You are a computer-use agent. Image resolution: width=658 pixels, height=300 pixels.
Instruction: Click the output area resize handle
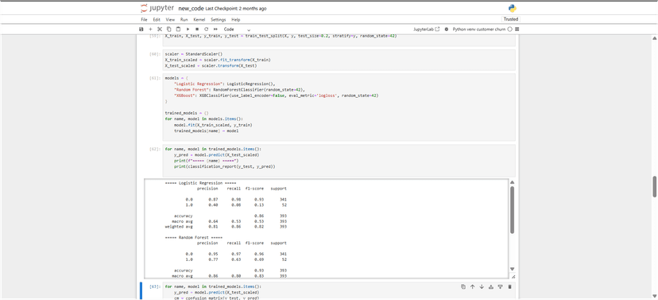click(x=513, y=276)
